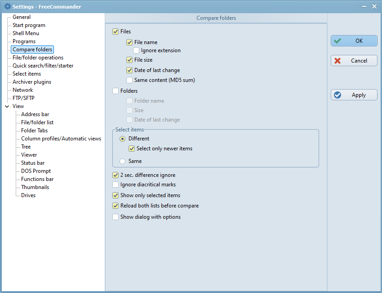The width and height of the screenshot is (382, 293).
Task: Minimize the Settings window
Action: click(x=364, y=6)
